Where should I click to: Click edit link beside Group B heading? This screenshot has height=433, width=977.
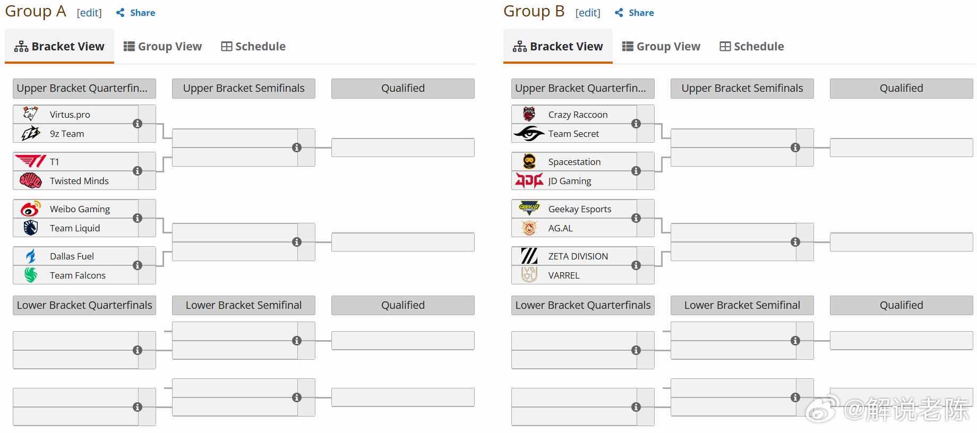tap(588, 13)
